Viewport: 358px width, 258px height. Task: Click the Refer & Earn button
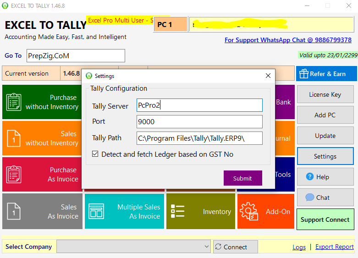click(326, 73)
